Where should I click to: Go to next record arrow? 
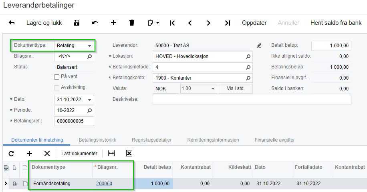point(209,23)
